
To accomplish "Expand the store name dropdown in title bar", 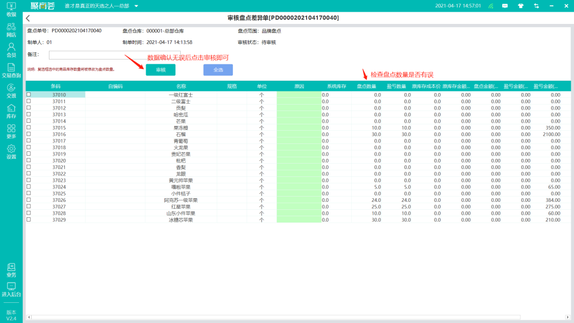I will 137,6.
